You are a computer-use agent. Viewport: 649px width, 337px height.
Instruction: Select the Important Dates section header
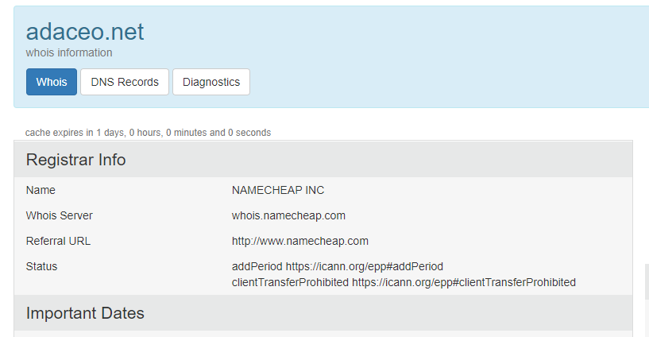coord(85,313)
